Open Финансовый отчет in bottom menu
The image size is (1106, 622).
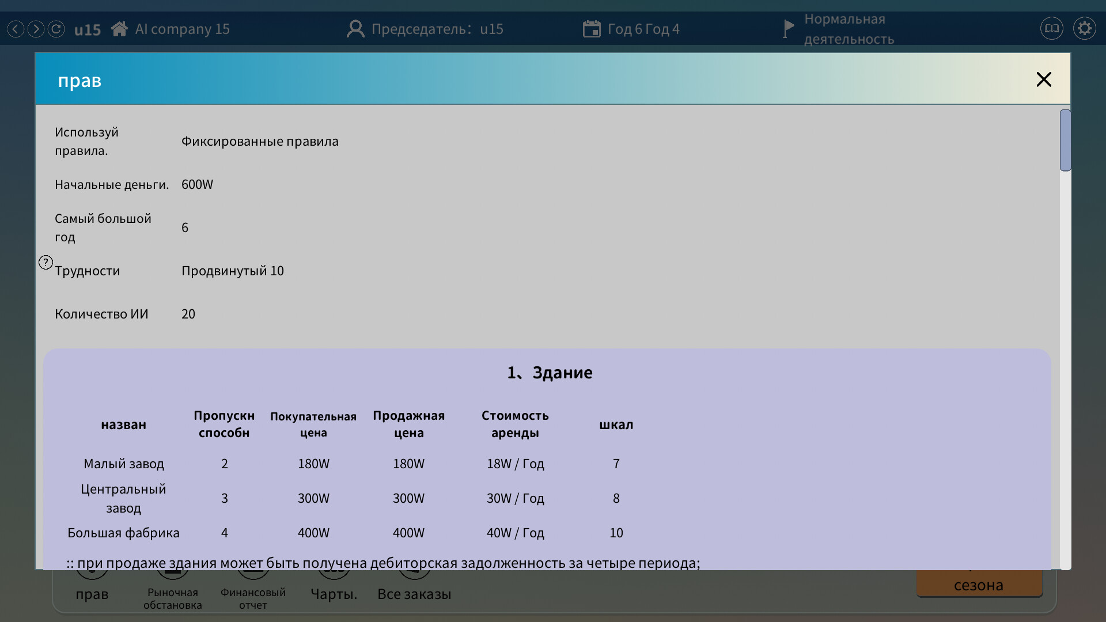pyautogui.click(x=253, y=598)
